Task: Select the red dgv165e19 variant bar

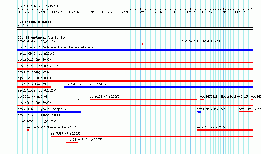Action: [x=135, y=62]
